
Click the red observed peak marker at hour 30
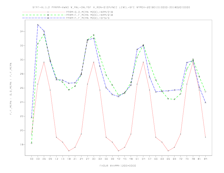pyautogui.click(x=94, y=62)
